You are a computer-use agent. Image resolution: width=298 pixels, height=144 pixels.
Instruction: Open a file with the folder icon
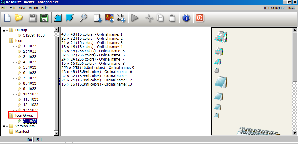tap(19, 18)
